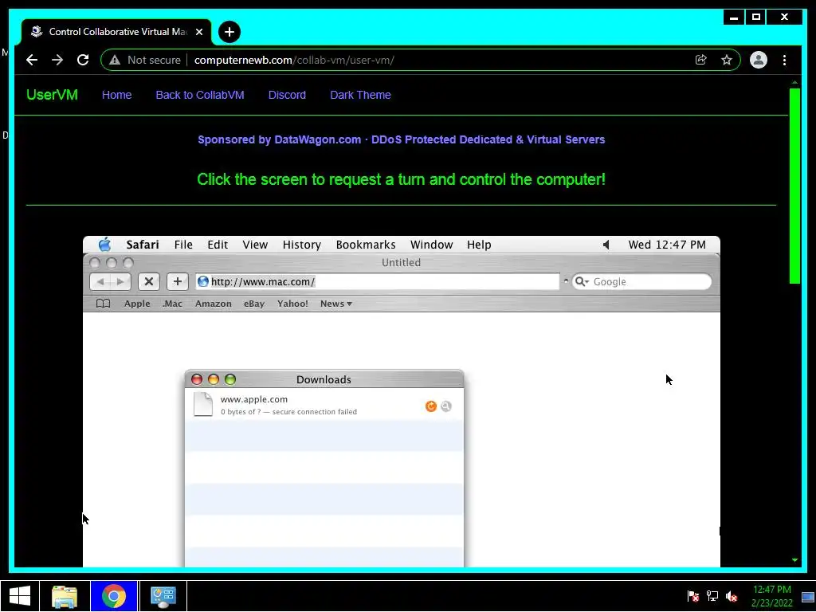This screenshot has height=612, width=816.
Task: Click the globe icon in Safari's address bar
Action: [x=203, y=281]
